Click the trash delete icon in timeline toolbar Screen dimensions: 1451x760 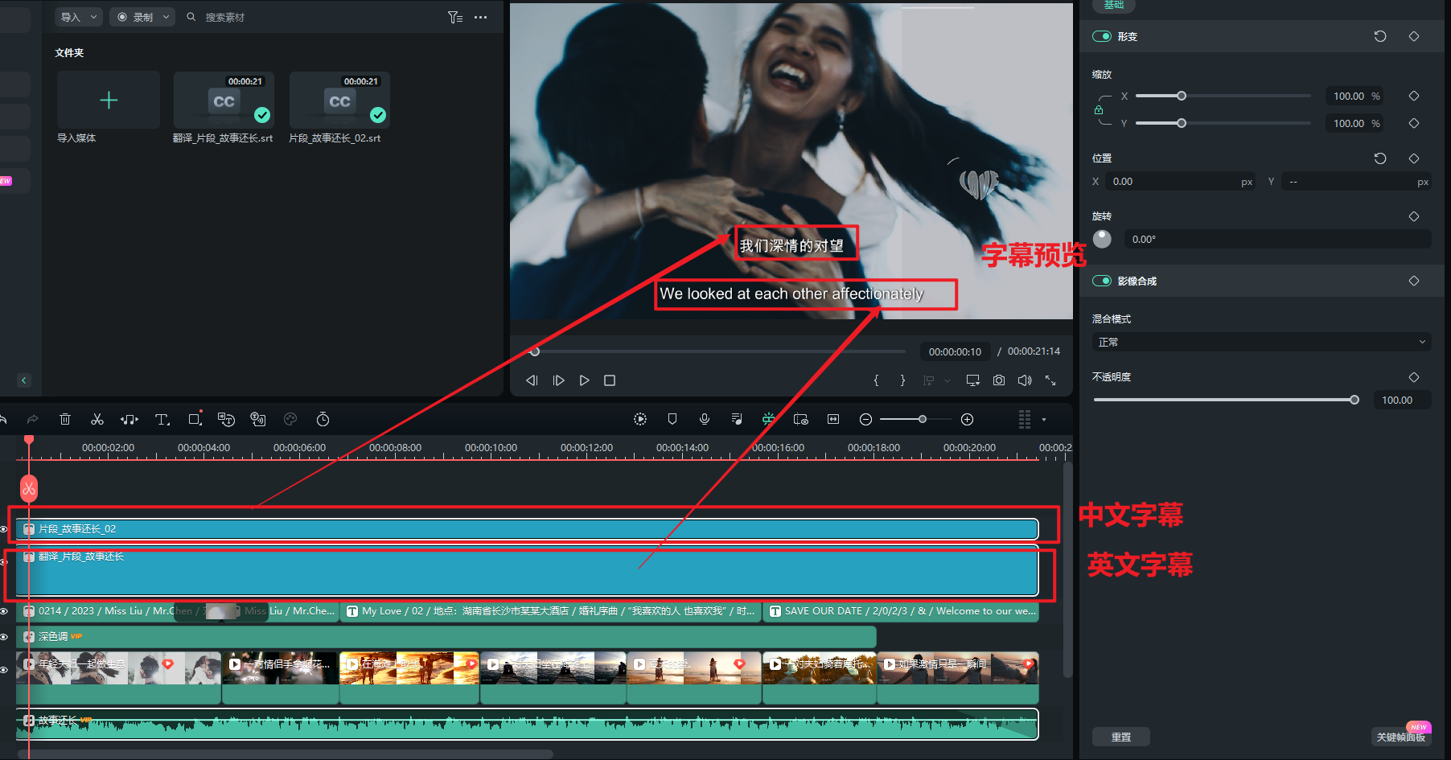(65, 419)
